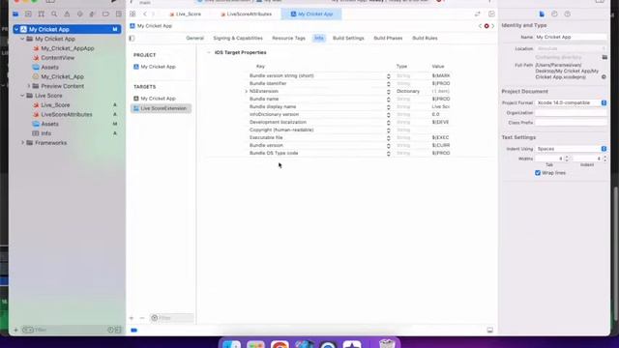Reveal full path with the arrow icon

604,77
